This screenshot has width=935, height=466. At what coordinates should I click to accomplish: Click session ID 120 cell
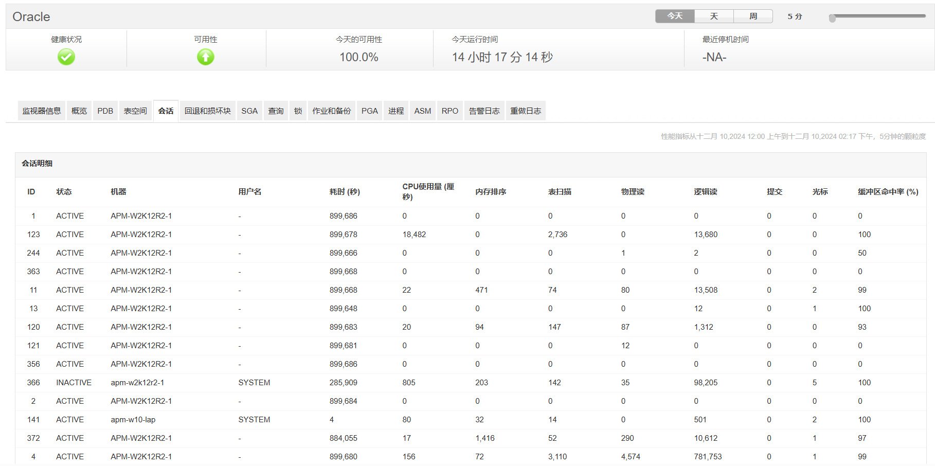click(x=33, y=327)
